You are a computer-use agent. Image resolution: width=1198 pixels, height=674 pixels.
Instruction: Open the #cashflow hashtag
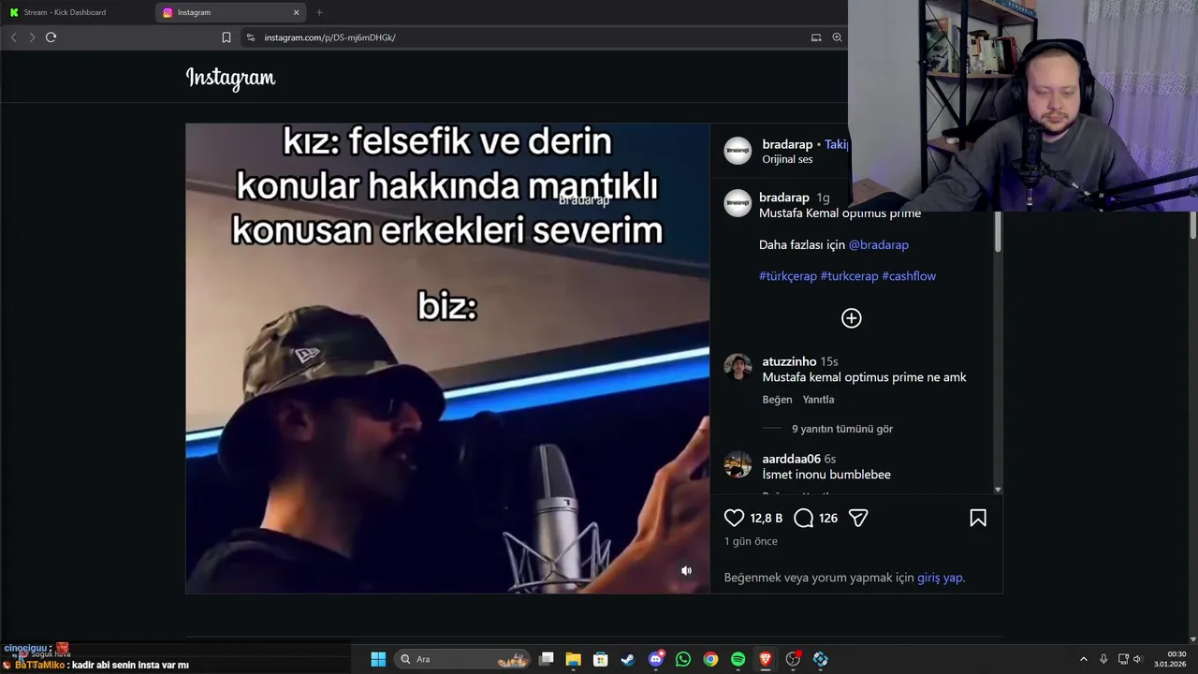[x=908, y=276]
